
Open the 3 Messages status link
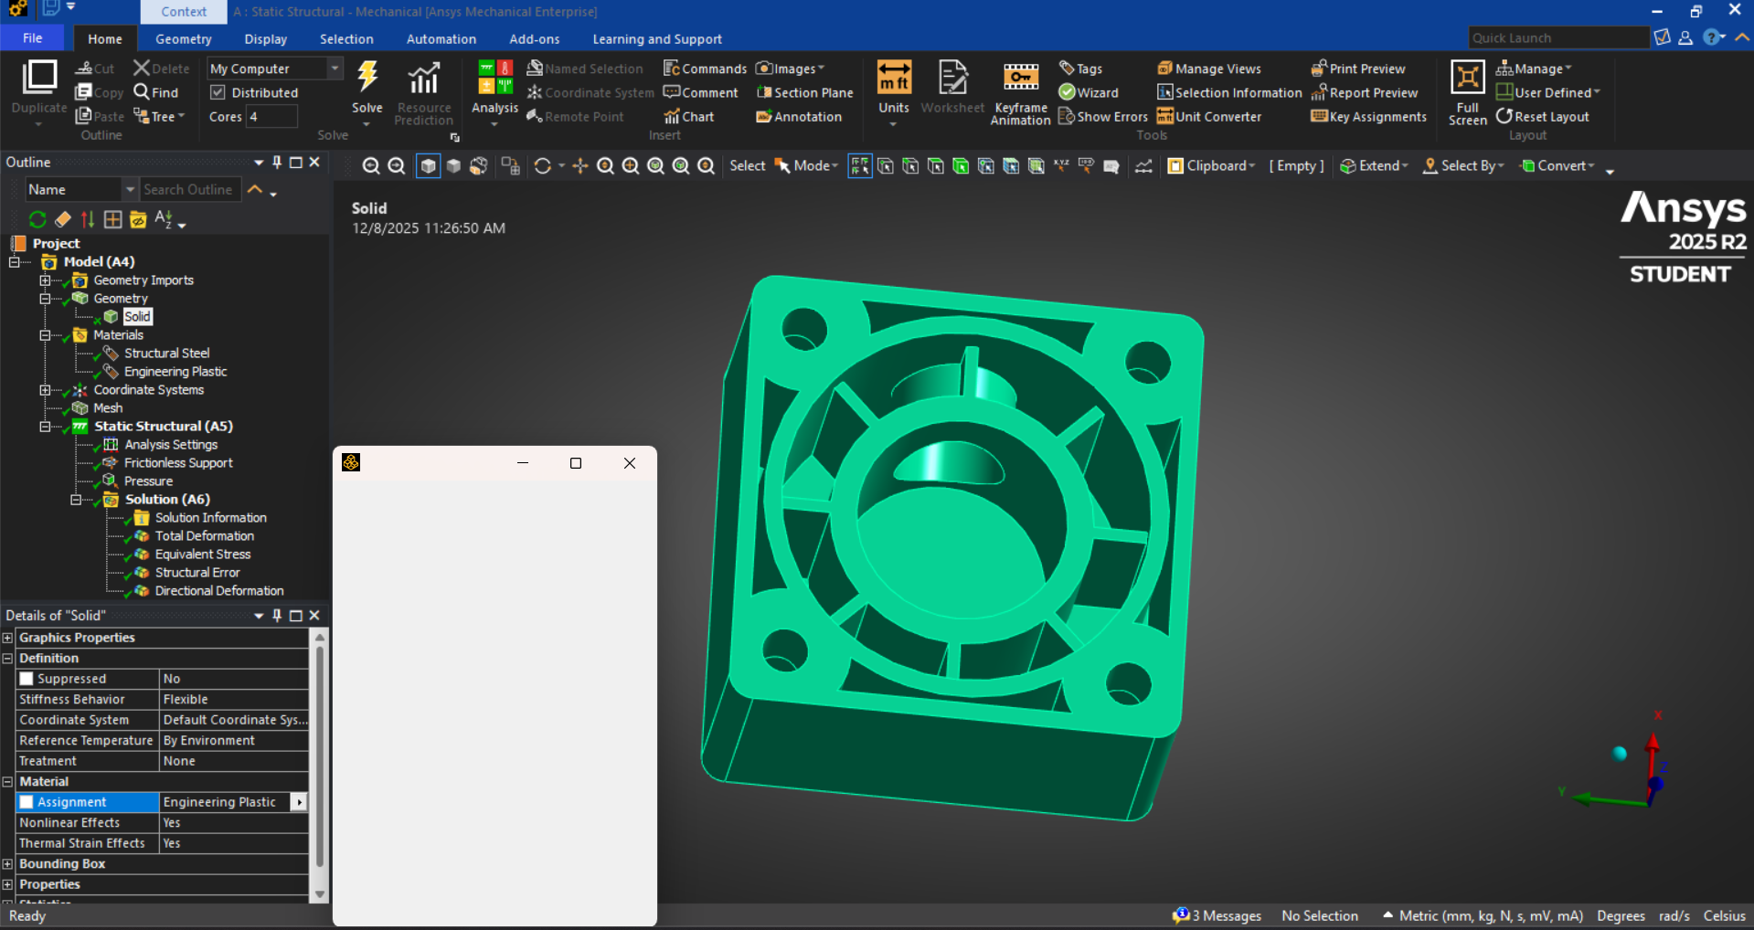(1217, 915)
